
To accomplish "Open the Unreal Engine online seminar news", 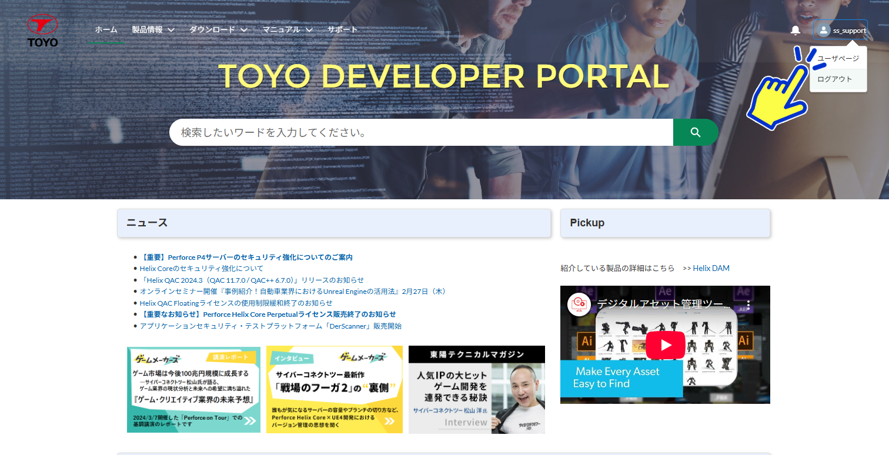I will 293,292.
